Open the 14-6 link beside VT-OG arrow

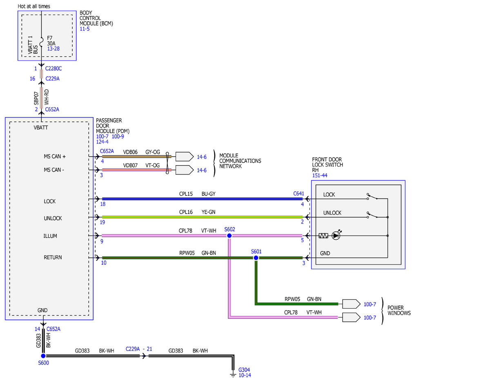pyautogui.click(x=202, y=170)
